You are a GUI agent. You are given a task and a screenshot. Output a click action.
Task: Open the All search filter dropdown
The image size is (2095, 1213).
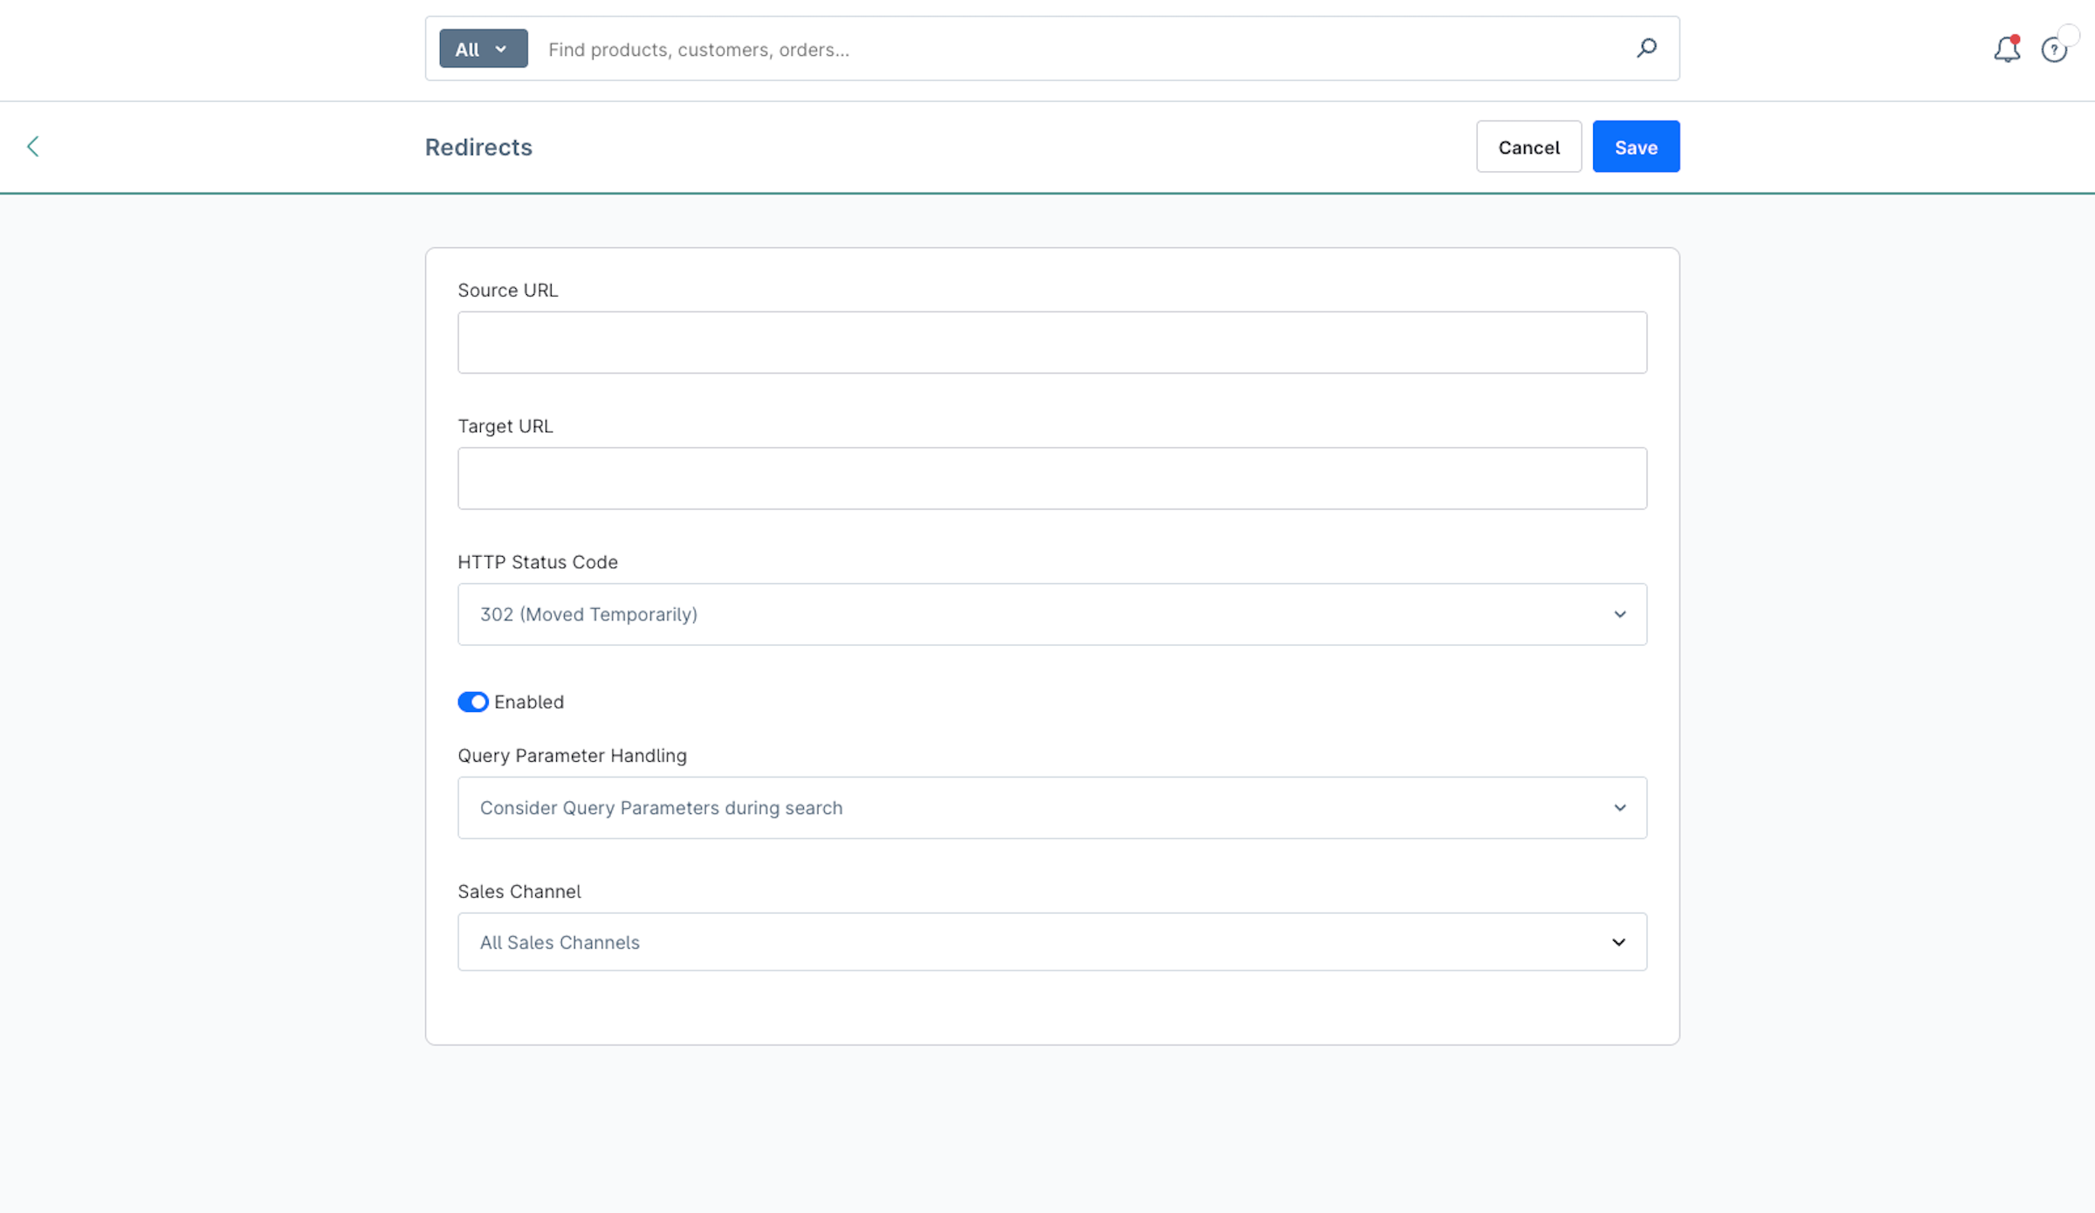coord(483,49)
